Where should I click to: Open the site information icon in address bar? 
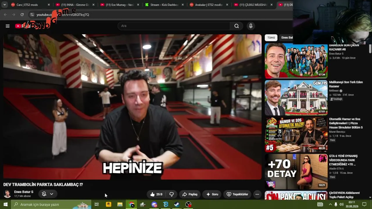tap(32, 15)
